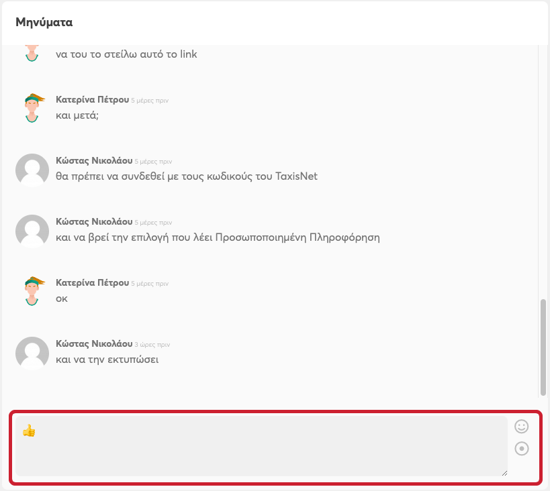Click the "Μηνύματα" panel header title
The width and height of the screenshot is (550, 491).
[x=44, y=22]
